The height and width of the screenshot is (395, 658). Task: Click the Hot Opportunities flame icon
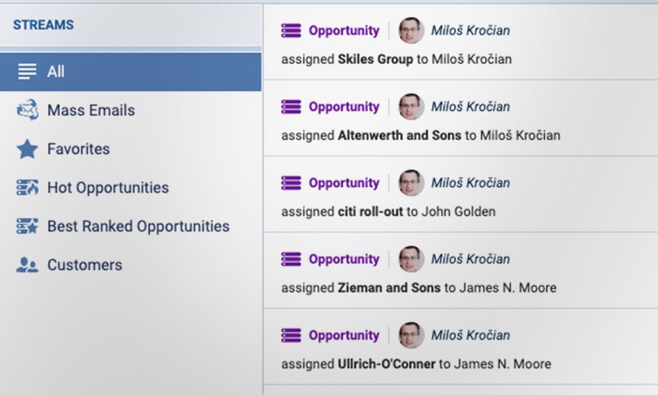pyautogui.click(x=27, y=188)
